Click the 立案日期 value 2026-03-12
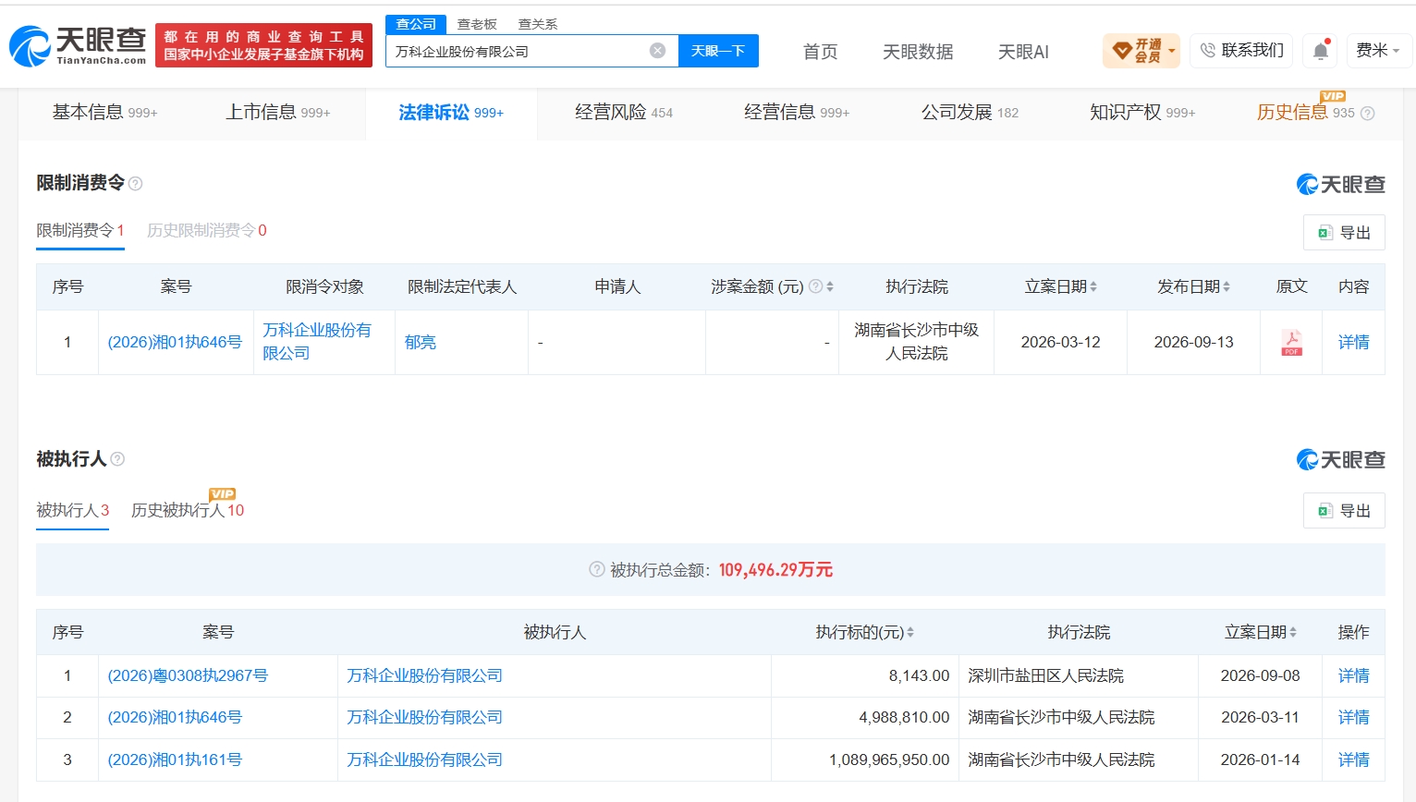1416x802 pixels. (x=1060, y=343)
